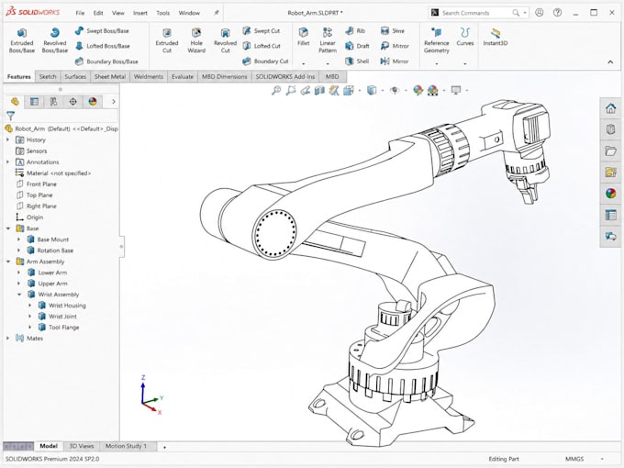This screenshot has height=468, width=624.
Task: Click the feature tree filter icon
Action: pyautogui.click(x=11, y=116)
